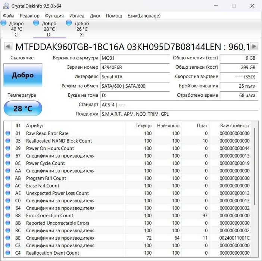
Task: Click the disk model title MTFDDAK960TGB
Action: tap(132, 47)
